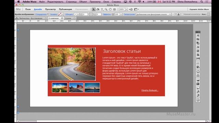Toggle the footer item checkbox

182,14
